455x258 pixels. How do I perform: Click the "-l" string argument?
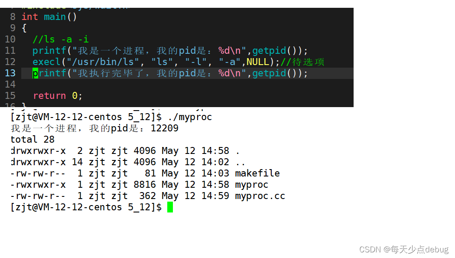click(196, 62)
